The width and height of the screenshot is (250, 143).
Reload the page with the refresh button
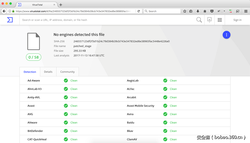(139, 11)
